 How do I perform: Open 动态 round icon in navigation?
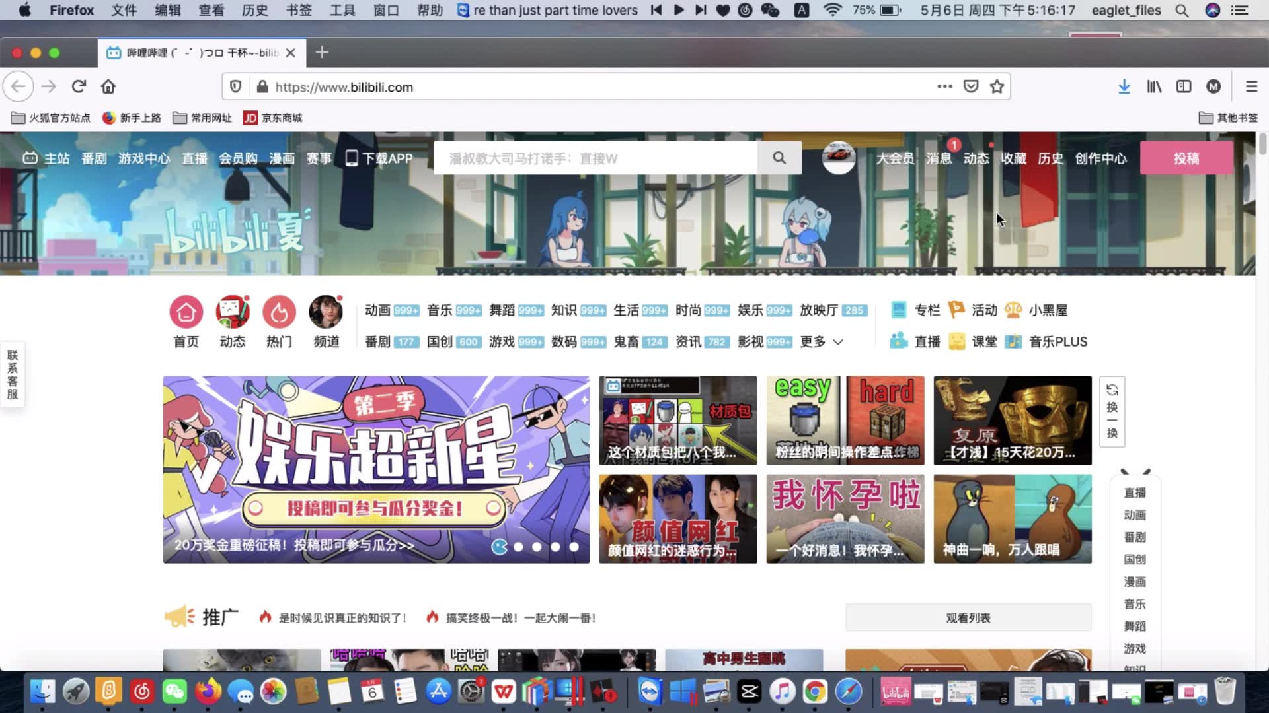(233, 312)
